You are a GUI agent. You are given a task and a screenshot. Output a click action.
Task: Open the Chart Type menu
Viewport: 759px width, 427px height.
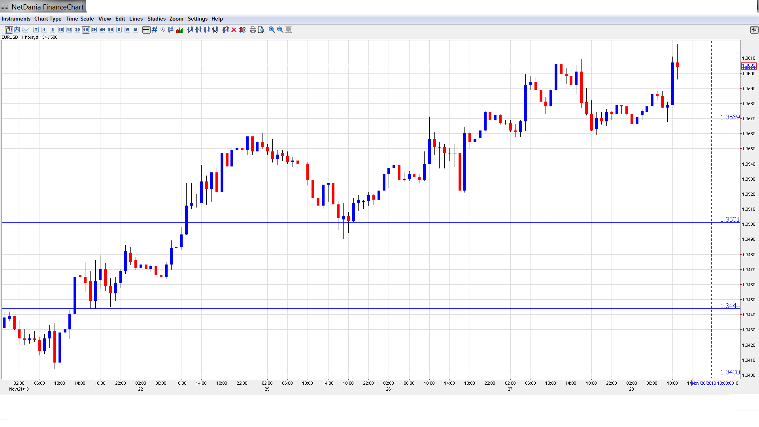tap(48, 19)
